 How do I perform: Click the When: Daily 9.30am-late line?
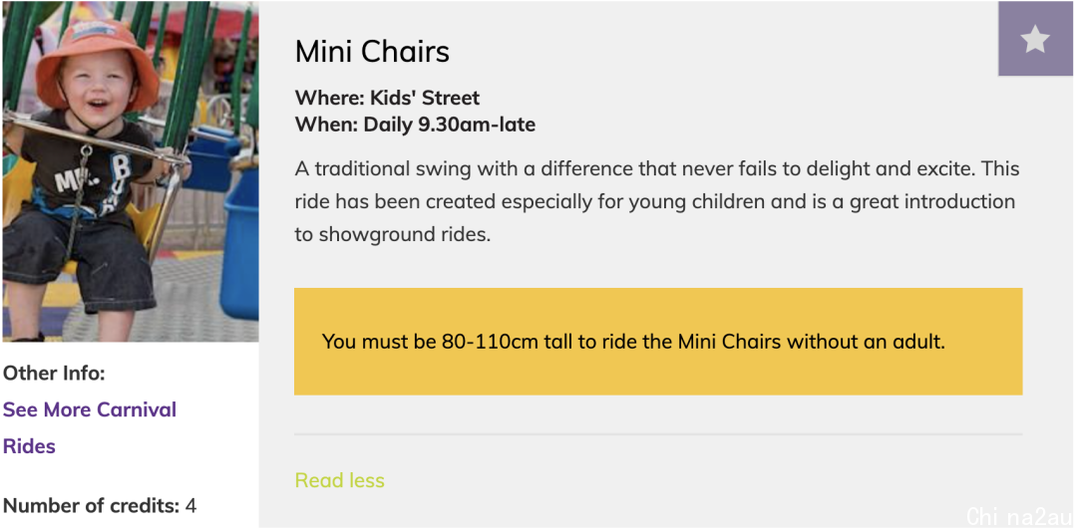(x=415, y=125)
